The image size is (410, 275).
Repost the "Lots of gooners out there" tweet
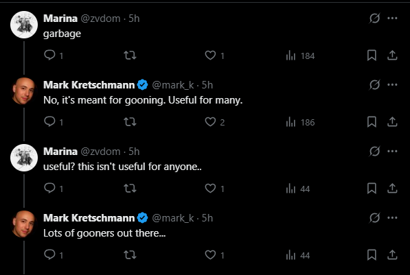point(130,255)
